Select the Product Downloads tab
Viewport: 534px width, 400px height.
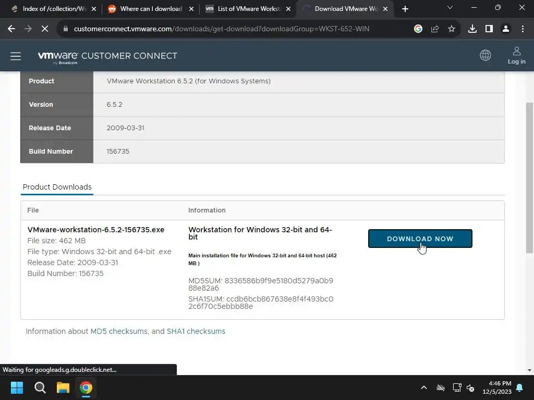57,187
